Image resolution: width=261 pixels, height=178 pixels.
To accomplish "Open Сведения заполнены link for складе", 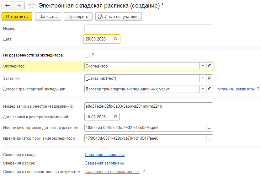I will pyautogui.click(x=104, y=155).
